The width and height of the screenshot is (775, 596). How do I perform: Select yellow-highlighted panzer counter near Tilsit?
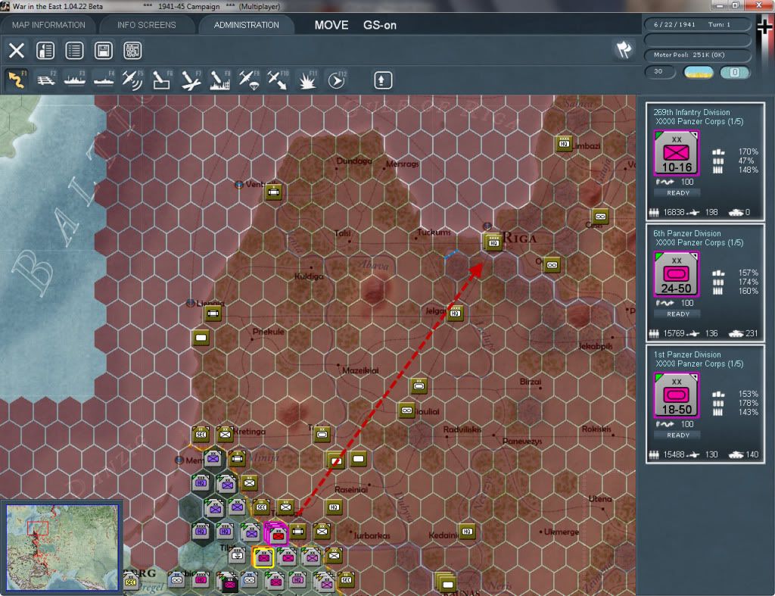pyautogui.click(x=263, y=557)
